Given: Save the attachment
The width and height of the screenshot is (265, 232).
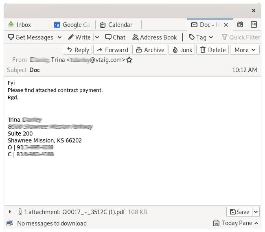Looking at the screenshot, I should coord(239,212).
